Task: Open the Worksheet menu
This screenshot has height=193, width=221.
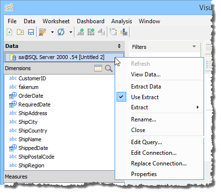Action: (x=56, y=21)
